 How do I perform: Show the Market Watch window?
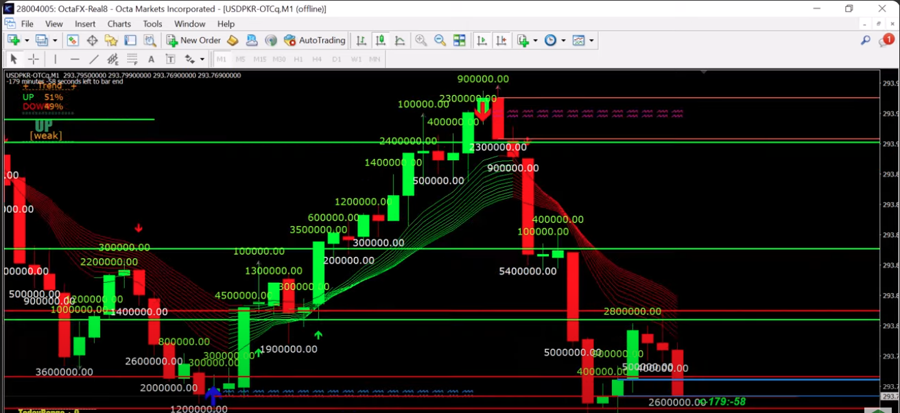coord(73,40)
